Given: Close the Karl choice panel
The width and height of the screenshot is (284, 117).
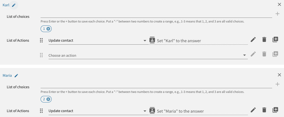Looking at the screenshot, I should point(279,4).
